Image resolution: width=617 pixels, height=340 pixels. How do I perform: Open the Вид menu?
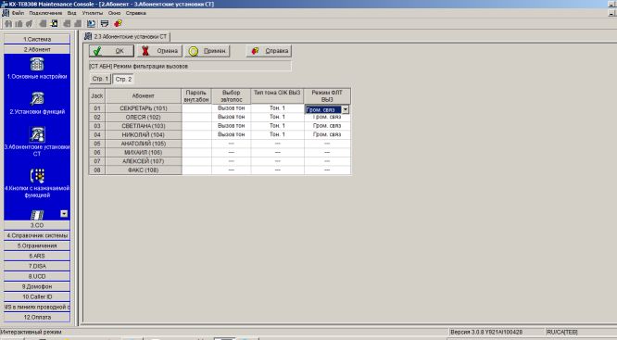coord(71,13)
